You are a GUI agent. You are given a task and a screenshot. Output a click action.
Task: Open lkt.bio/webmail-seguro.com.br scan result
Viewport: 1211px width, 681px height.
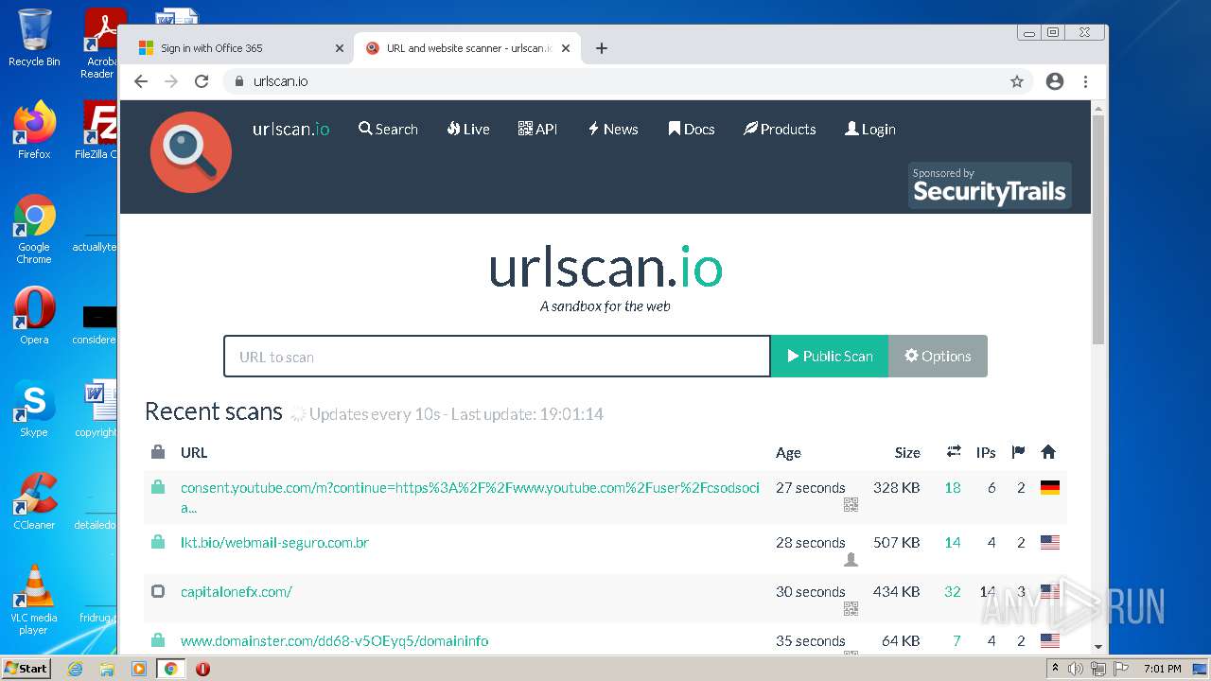pos(274,543)
